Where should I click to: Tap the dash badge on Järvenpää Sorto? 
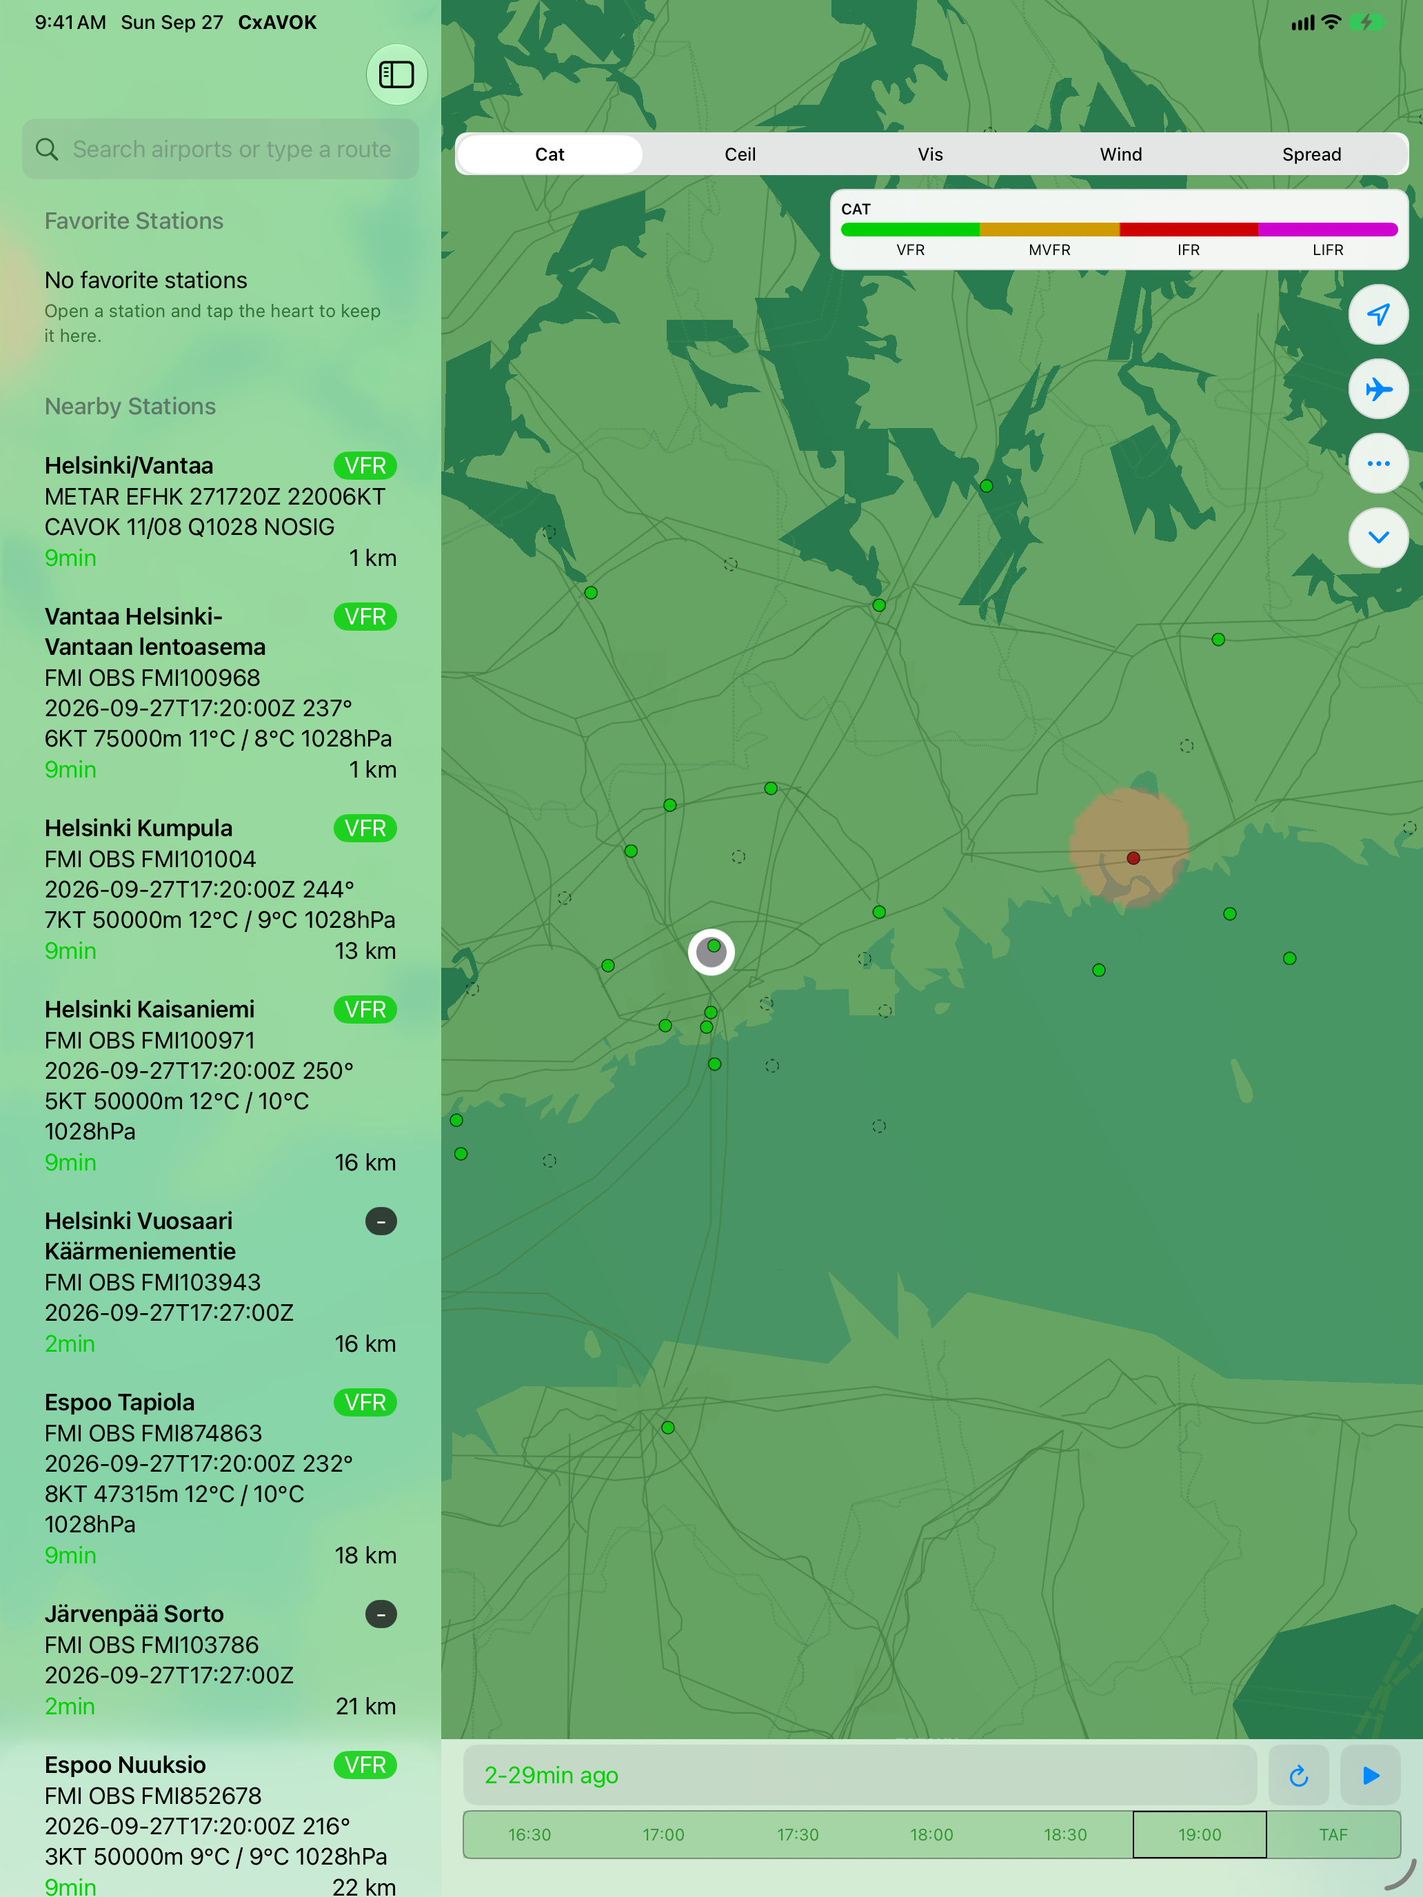coord(381,1614)
